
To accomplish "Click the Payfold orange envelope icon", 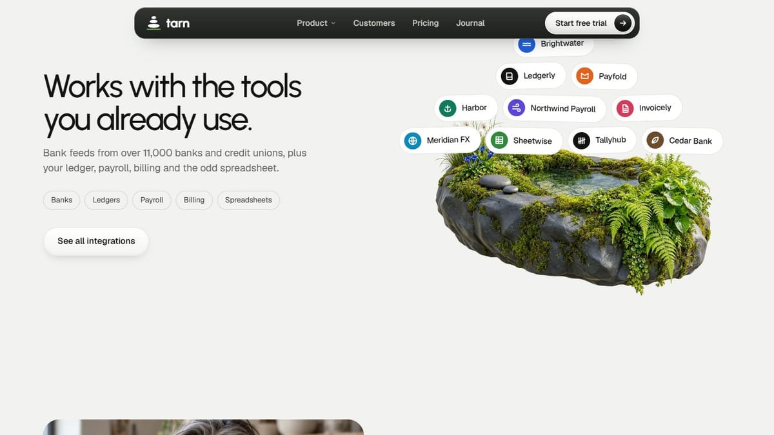I will [x=584, y=76].
